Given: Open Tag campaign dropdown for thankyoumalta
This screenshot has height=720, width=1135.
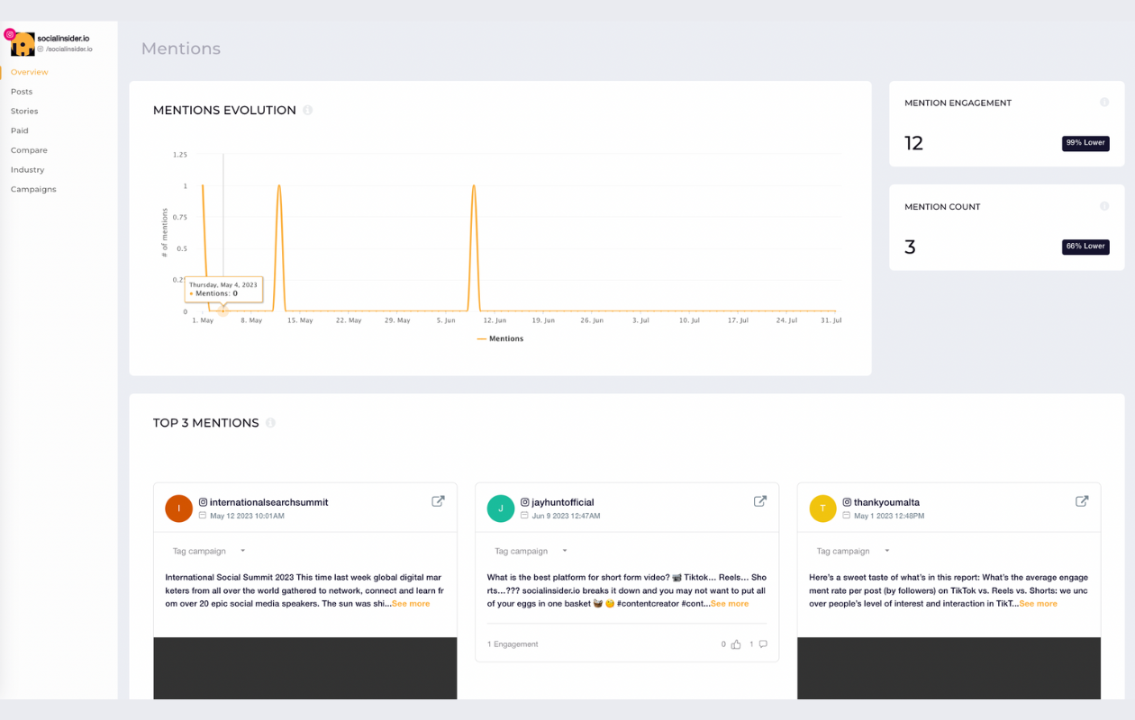Looking at the screenshot, I should [852, 551].
